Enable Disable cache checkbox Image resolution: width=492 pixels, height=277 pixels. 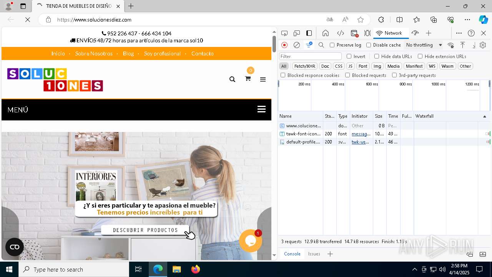(x=369, y=45)
